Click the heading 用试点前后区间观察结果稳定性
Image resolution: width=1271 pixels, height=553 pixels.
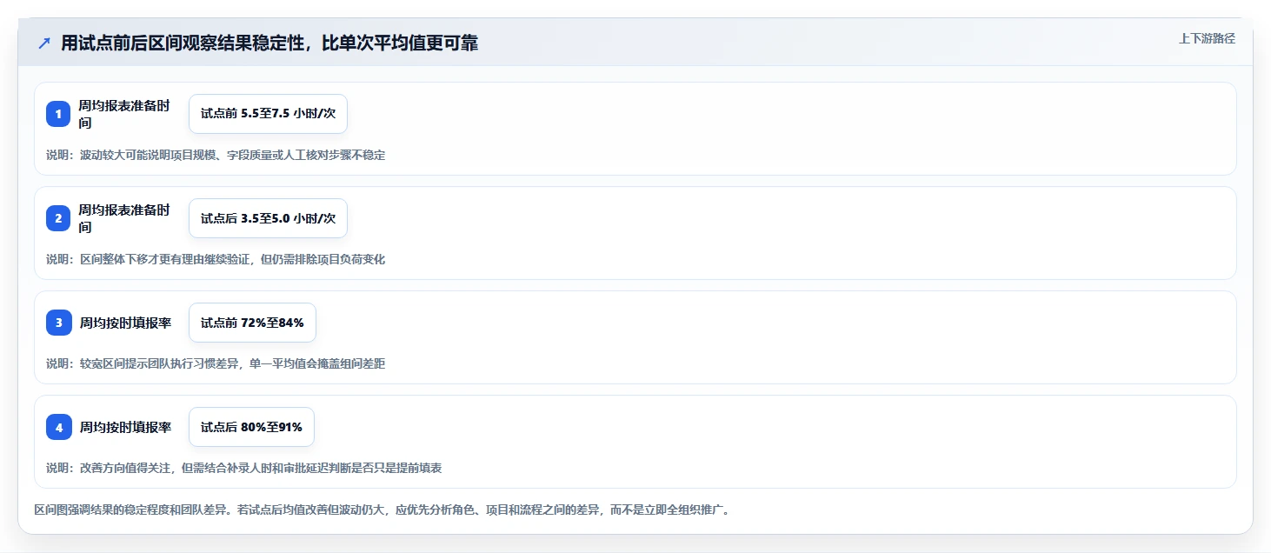click(x=270, y=43)
